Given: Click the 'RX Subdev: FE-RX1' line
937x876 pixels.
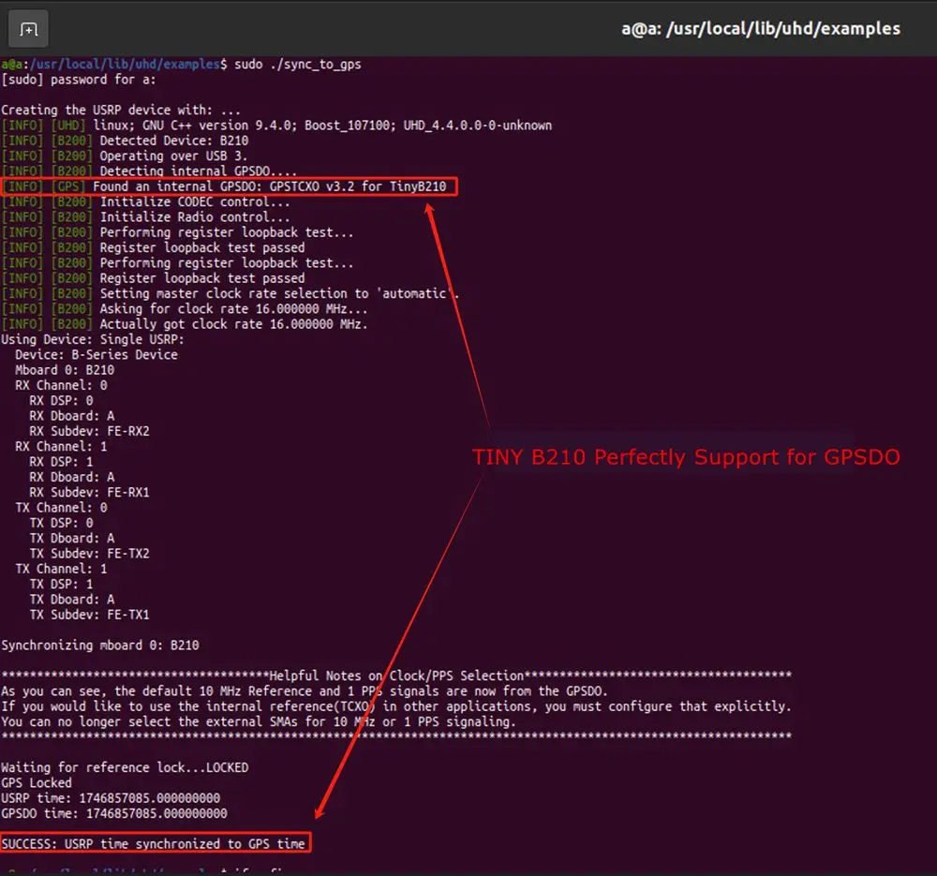Looking at the screenshot, I should tap(89, 493).
